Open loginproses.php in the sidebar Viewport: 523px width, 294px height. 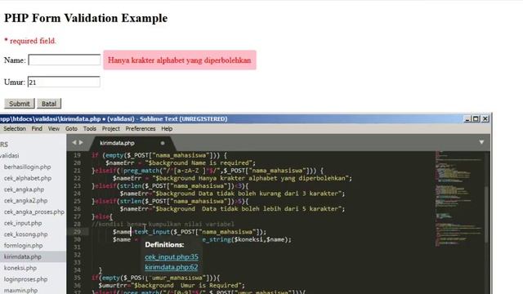tap(25, 279)
